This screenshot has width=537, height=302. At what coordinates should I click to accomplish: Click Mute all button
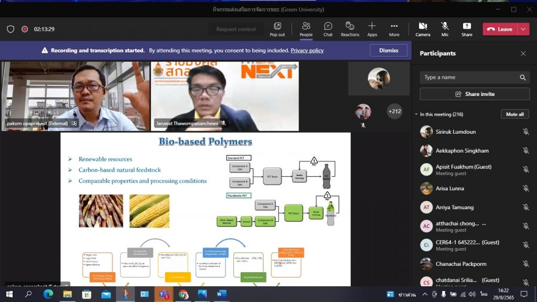[514, 114]
